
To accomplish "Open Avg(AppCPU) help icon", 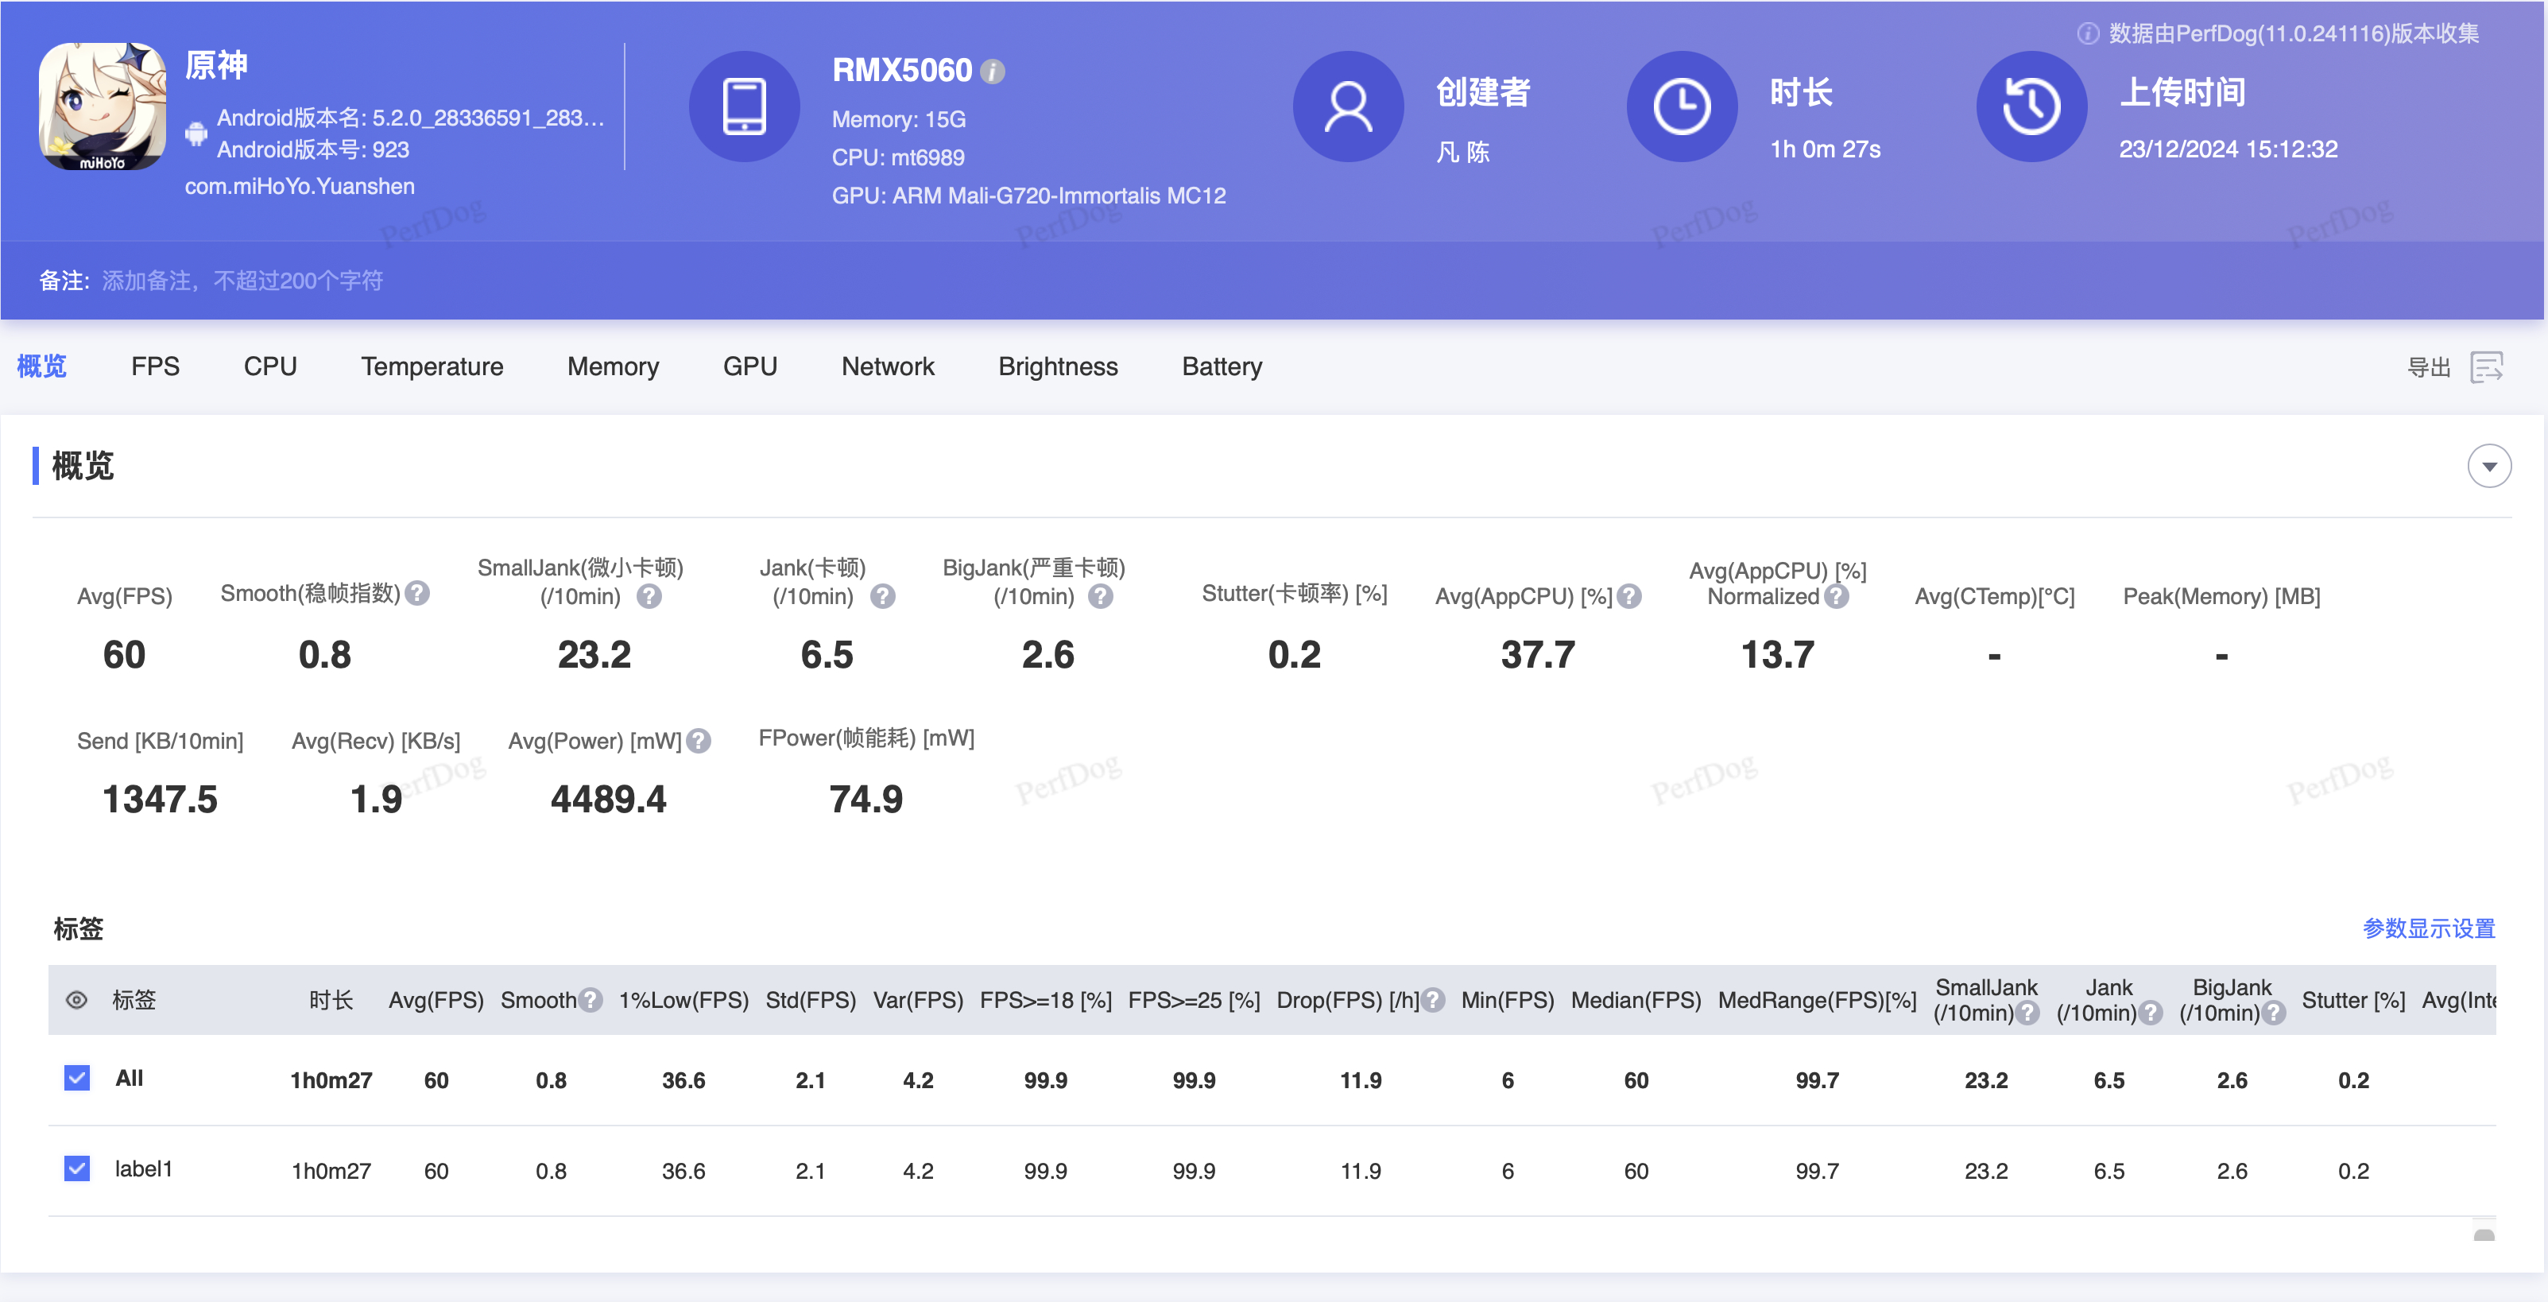I will point(1629,597).
